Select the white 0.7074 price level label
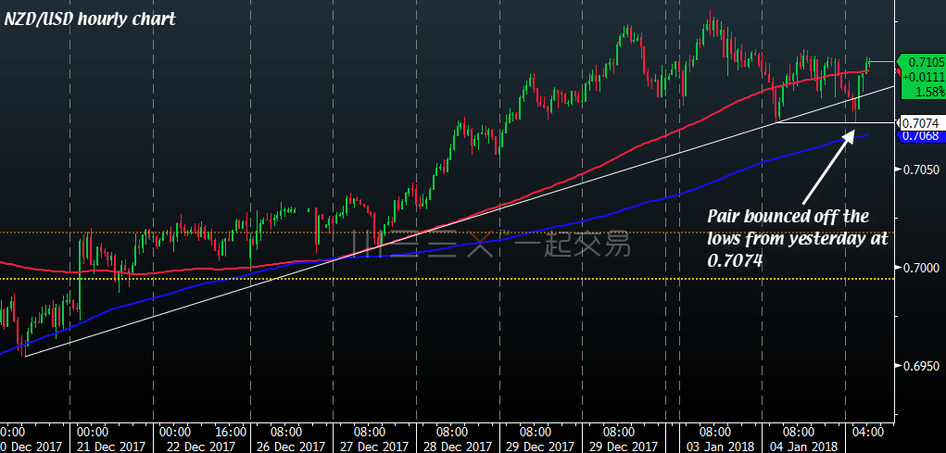Image resolution: width=946 pixels, height=453 pixels. pyautogui.click(x=920, y=123)
